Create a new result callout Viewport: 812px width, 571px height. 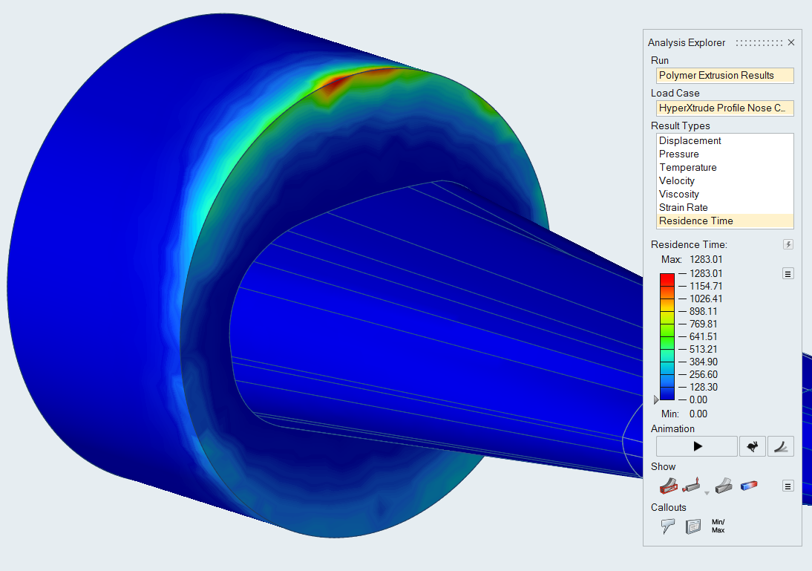(668, 526)
